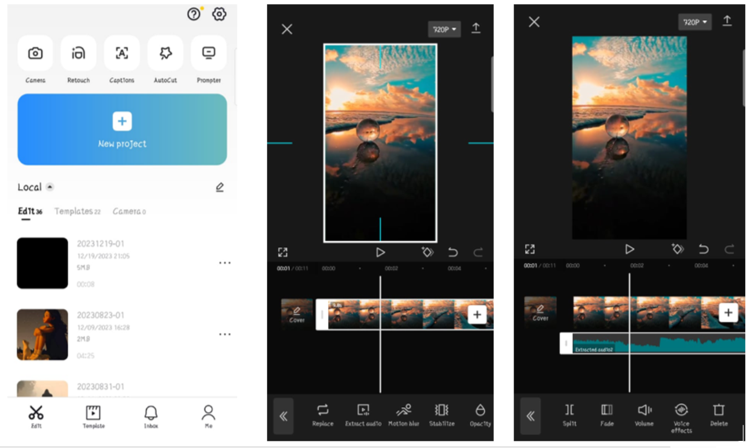This screenshot has height=448, width=754.
Task: Select project name 20230831-01
Action: [101, 387]
